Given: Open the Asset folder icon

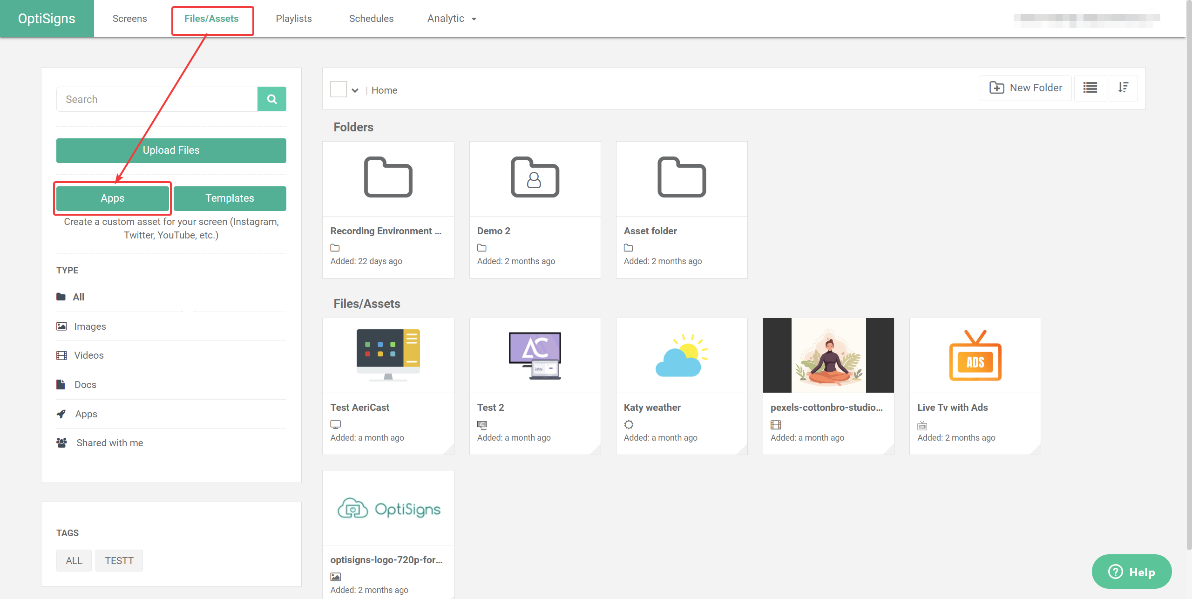Looking at the screenshot, I should tap(682, 177).
